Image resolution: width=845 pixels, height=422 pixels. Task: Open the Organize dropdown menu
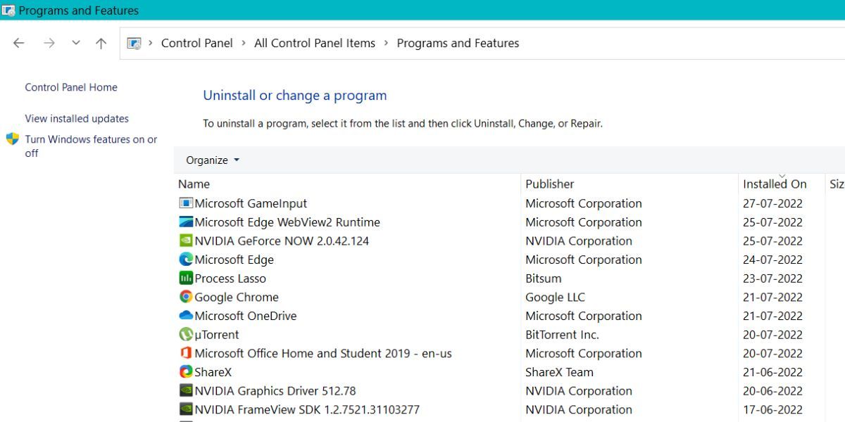[213, 160]
